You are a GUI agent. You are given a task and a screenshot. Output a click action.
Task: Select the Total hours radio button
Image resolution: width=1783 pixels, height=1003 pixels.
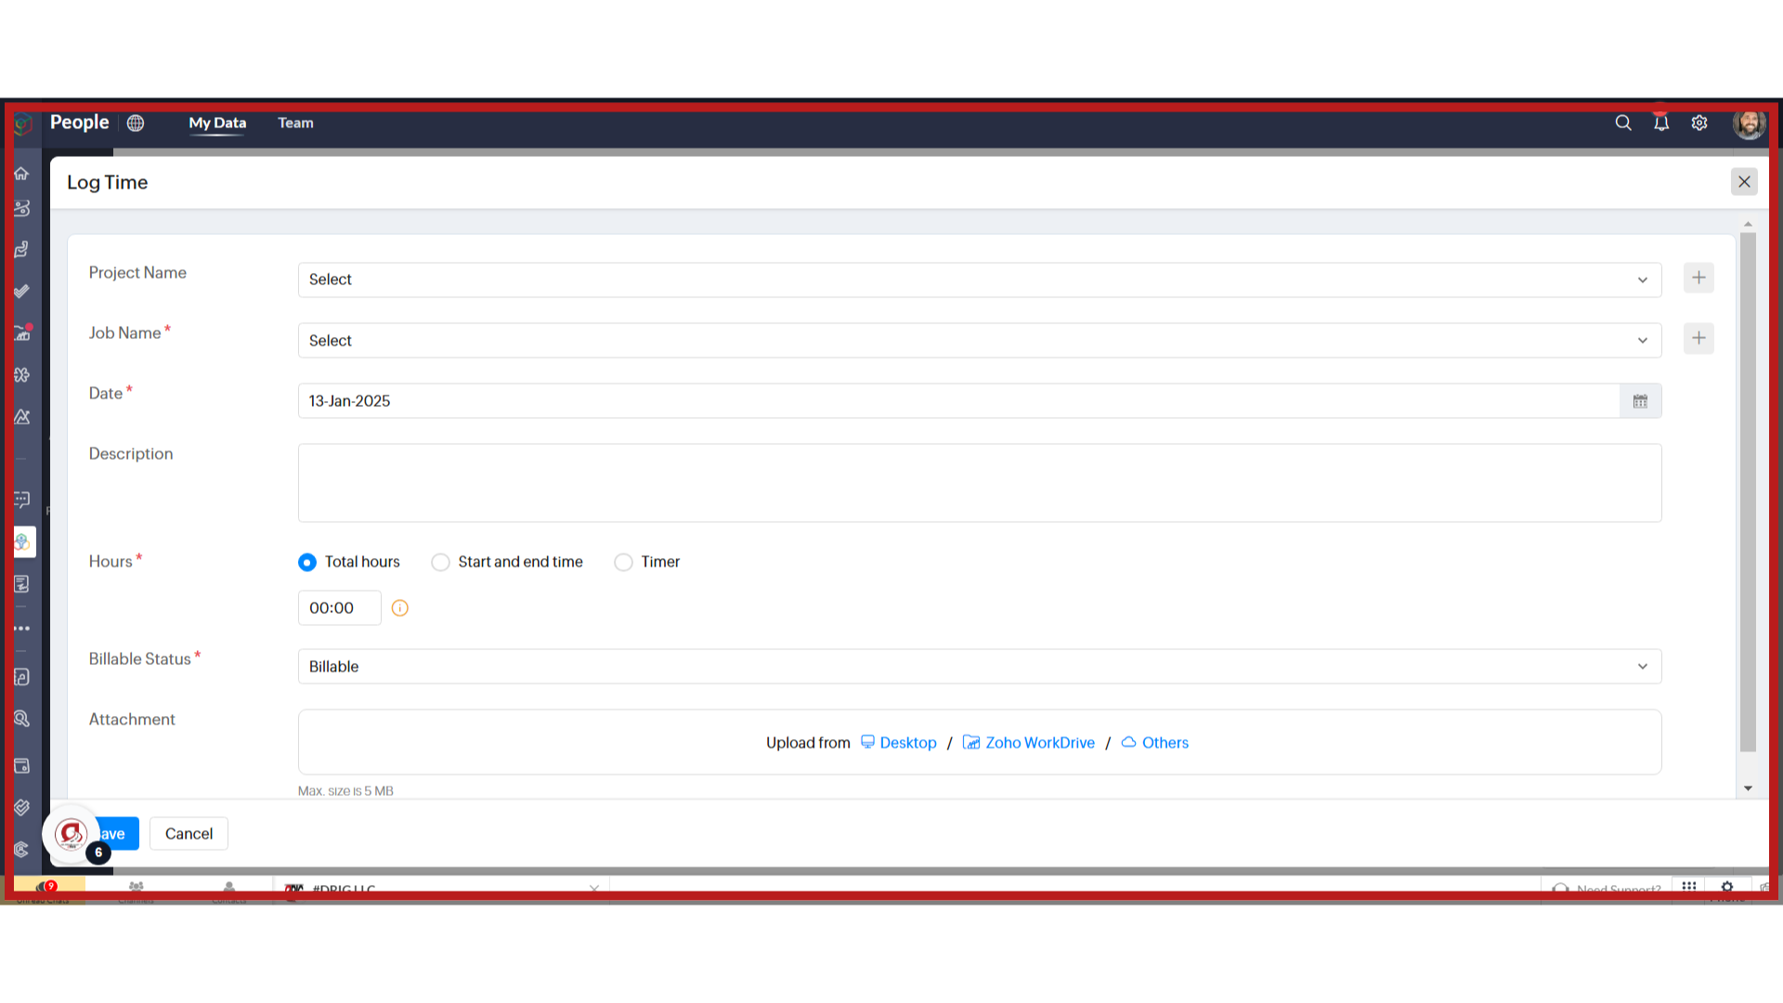pos(307,561)
